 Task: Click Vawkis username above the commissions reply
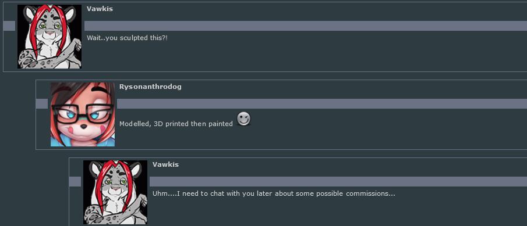click(166, 164)
